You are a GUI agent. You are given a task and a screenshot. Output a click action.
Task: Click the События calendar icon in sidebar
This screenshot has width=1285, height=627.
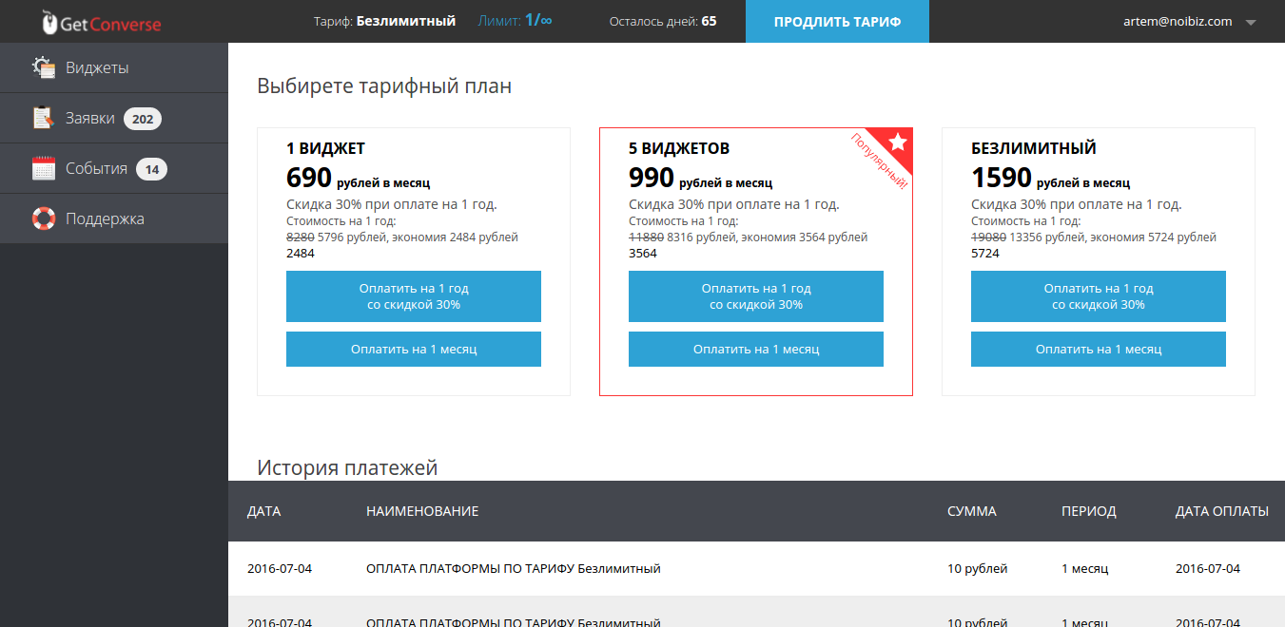pos(44,168)
